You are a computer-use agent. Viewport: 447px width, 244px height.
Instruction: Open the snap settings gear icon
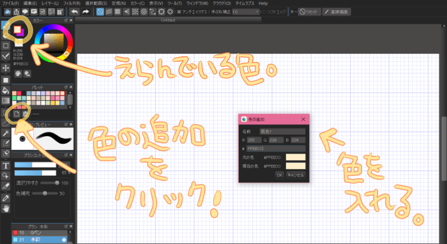coord(170,11)
